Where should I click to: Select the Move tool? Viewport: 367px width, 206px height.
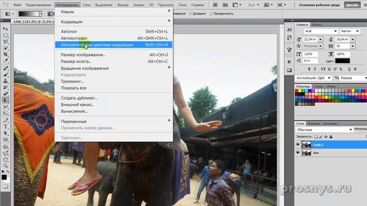coord(5,29)
